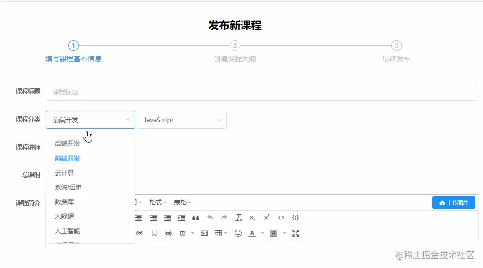483x268 pixels.
Task: Click the 上传图片 upload button
Action: 454,203
